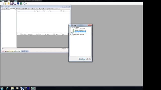Open the Profinet tab
The height and width of the screenshot is (90, 161).
coord(49,9)
